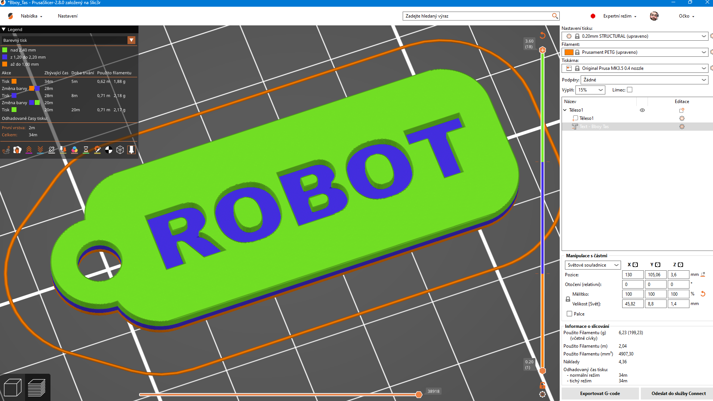Add color change at top slider thumb
The height and width of the screenshot is (401, 713).
543,50
